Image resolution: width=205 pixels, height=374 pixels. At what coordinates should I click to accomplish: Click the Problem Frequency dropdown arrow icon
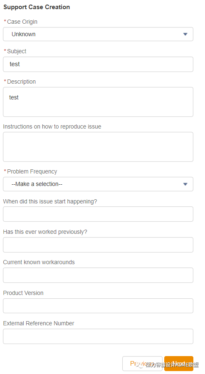(185, 184)
